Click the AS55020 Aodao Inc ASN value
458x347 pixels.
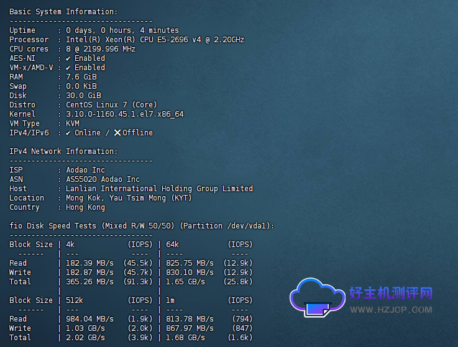[103, 179]
